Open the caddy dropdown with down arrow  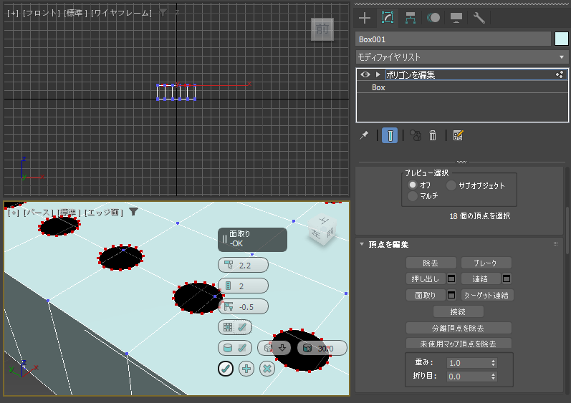click(274, 348)
